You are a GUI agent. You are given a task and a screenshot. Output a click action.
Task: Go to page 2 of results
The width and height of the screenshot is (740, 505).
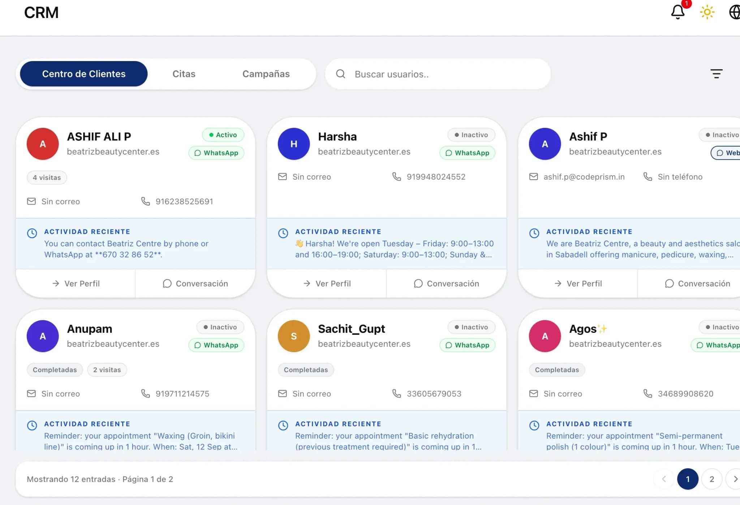(712, 479)
